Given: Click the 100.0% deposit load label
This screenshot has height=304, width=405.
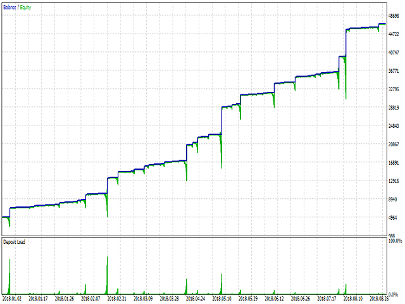Looking at the screenshot, I should [x=396, y=241].
